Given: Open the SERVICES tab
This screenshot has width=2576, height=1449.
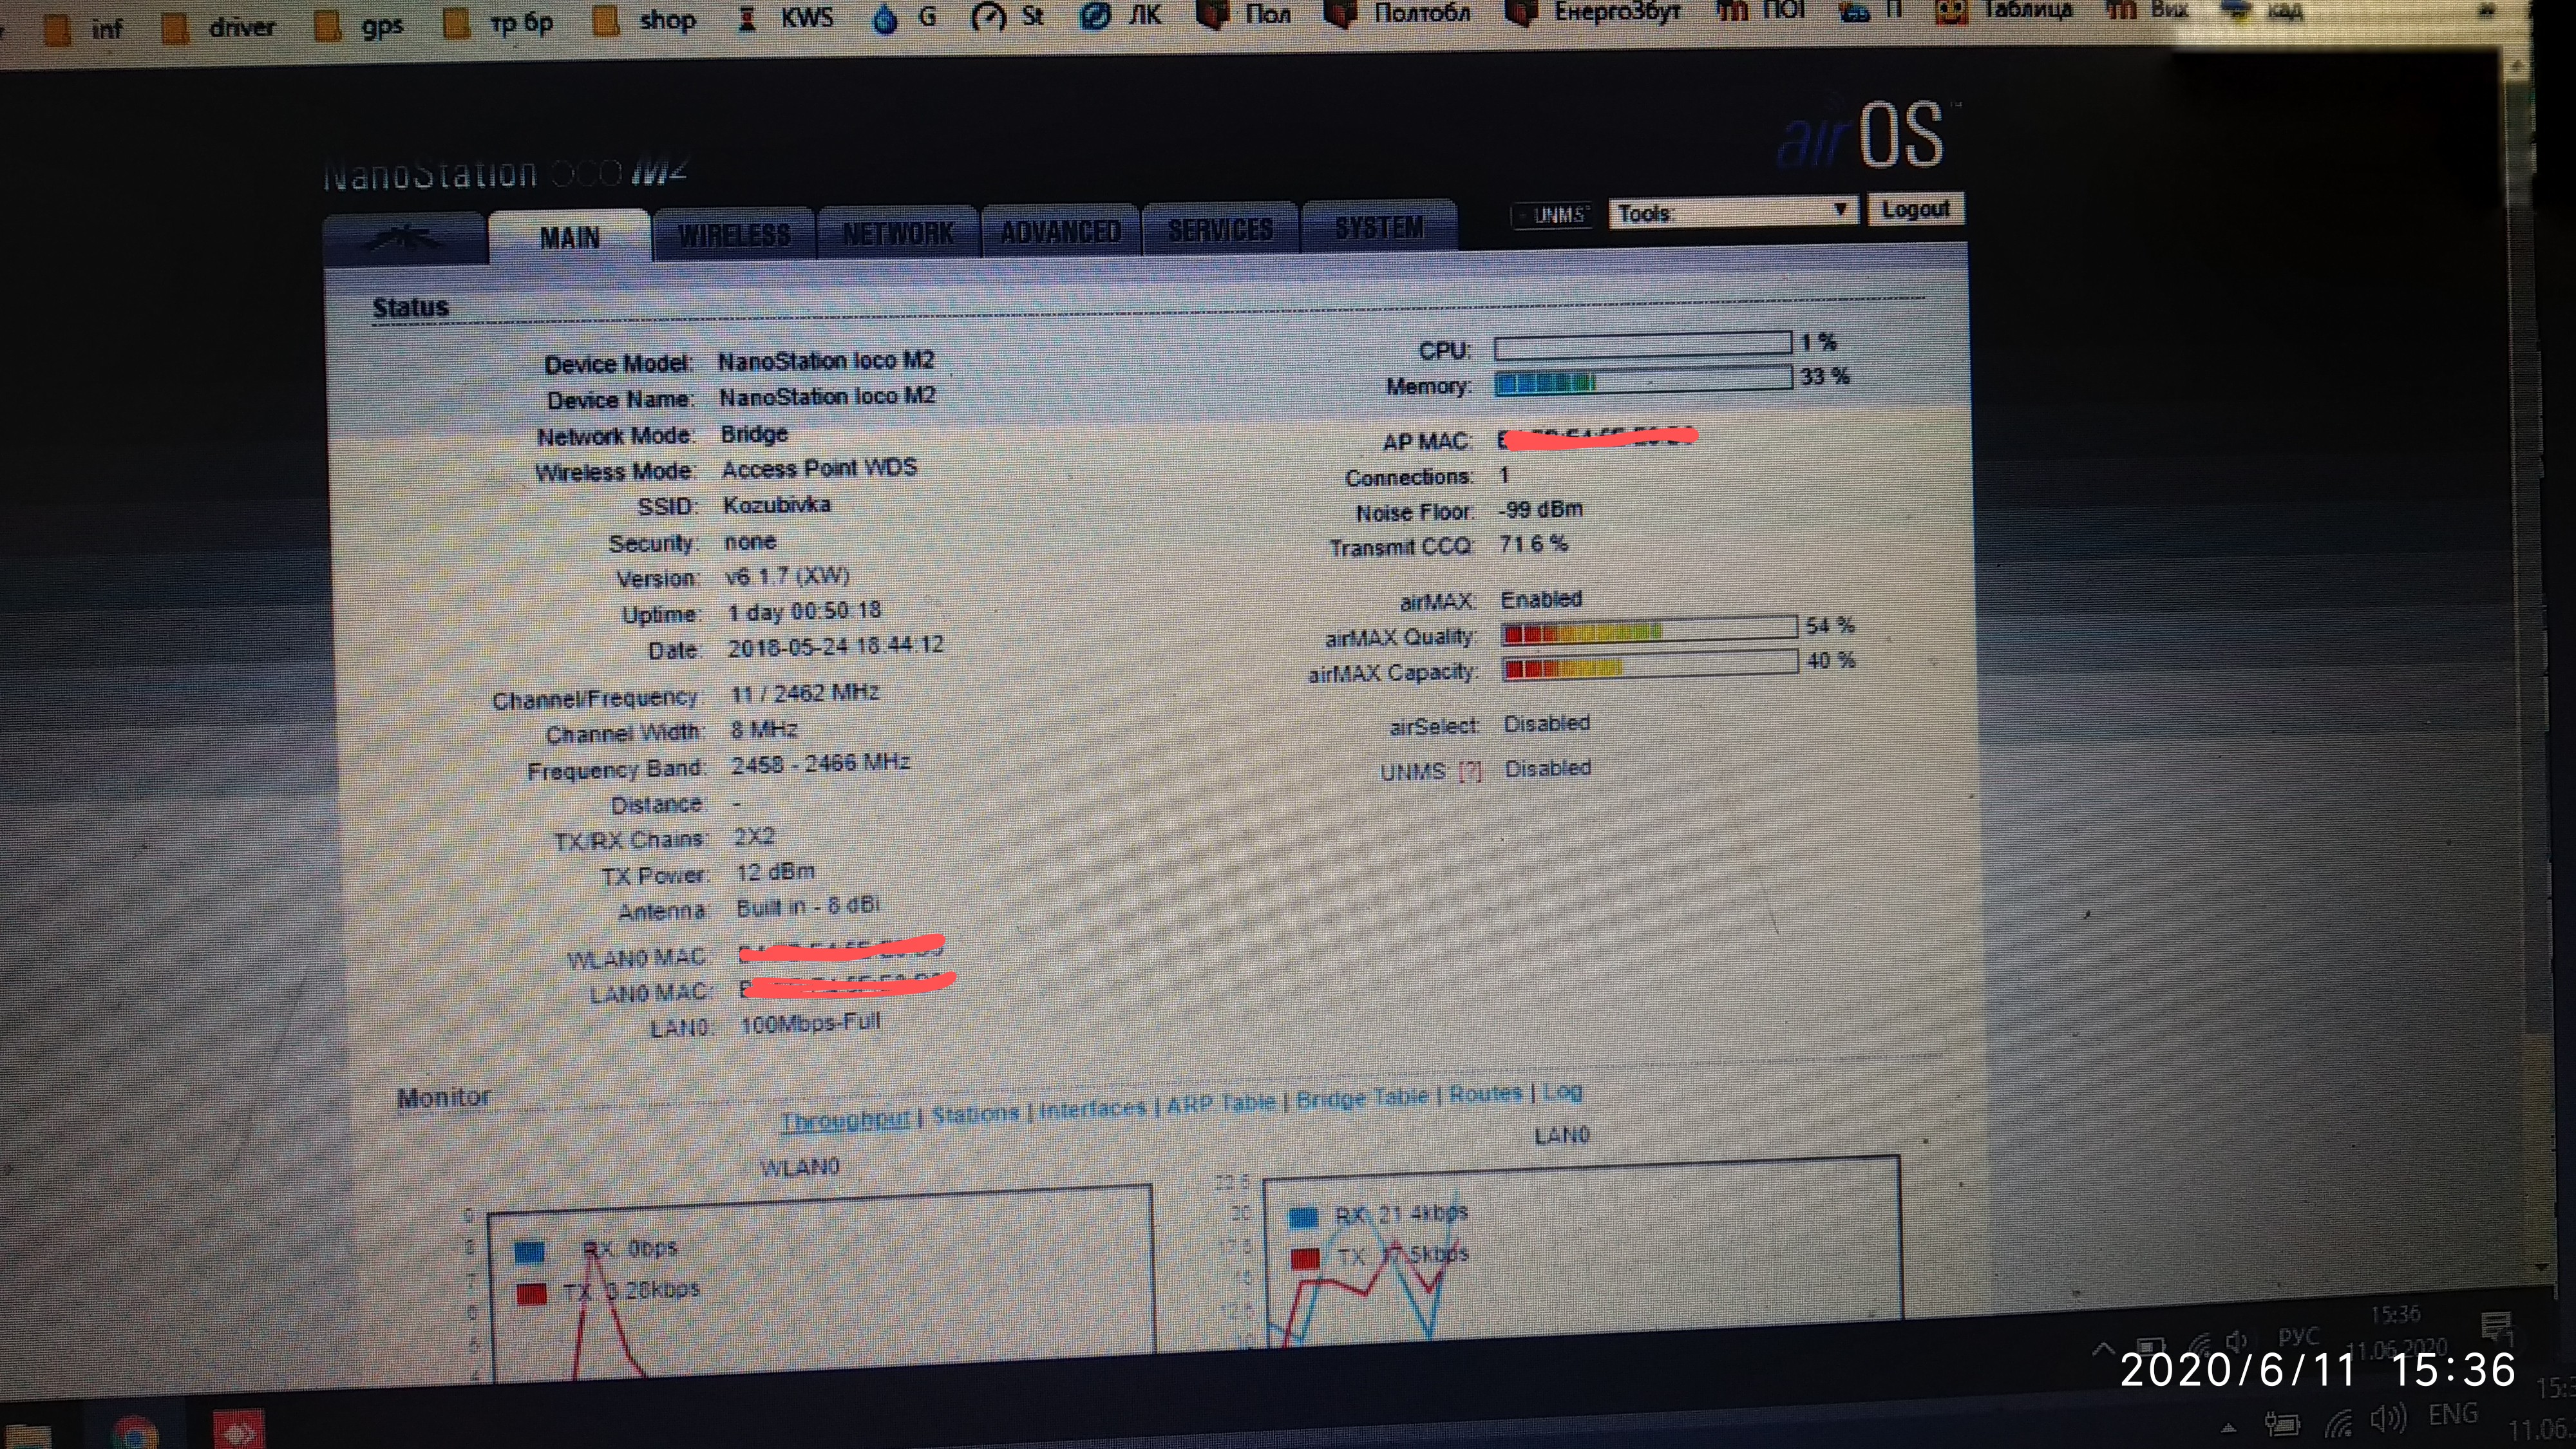Looking at the screenshot, I should tap(1220, 229).
